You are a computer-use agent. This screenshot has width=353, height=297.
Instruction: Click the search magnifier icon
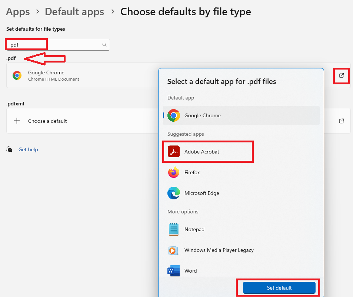click(104, 45)
